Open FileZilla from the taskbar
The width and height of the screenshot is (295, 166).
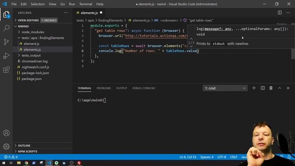79,163
